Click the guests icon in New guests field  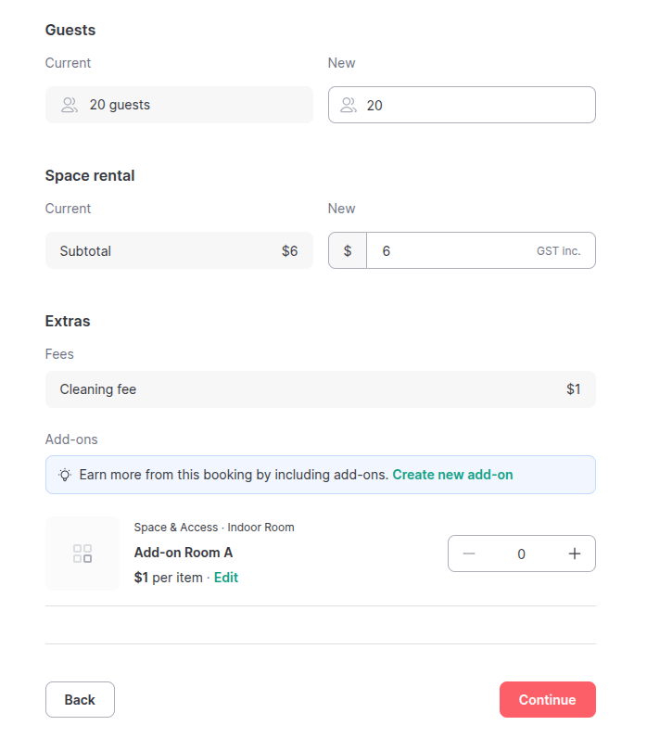pyautogui.click(x=349, y=105)
